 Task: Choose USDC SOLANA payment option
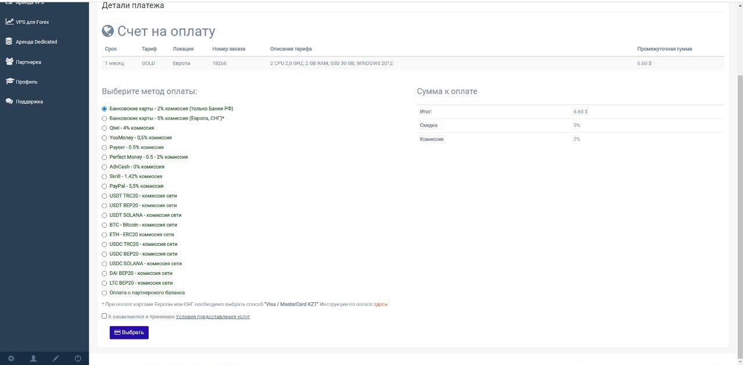pyautogui.click(x=105, y=264)
